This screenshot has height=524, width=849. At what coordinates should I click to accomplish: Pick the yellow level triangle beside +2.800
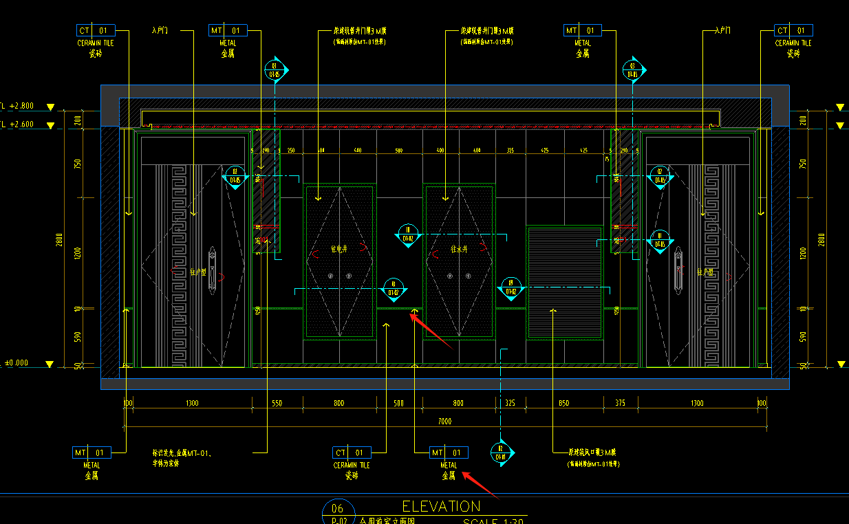[50, 107]
